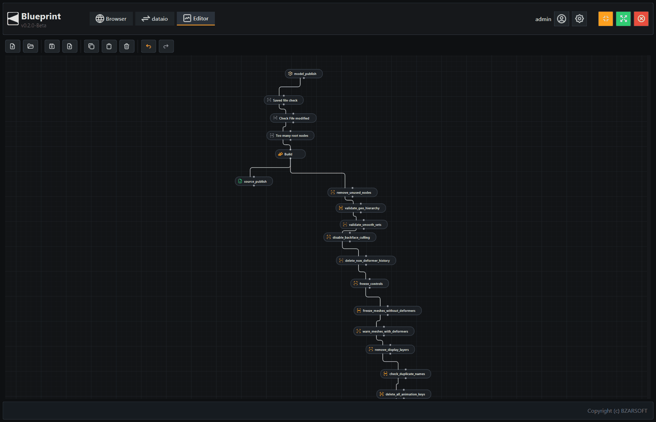Select the Saved file check node label
656x422 pixels.
click(x=285, y=100)
